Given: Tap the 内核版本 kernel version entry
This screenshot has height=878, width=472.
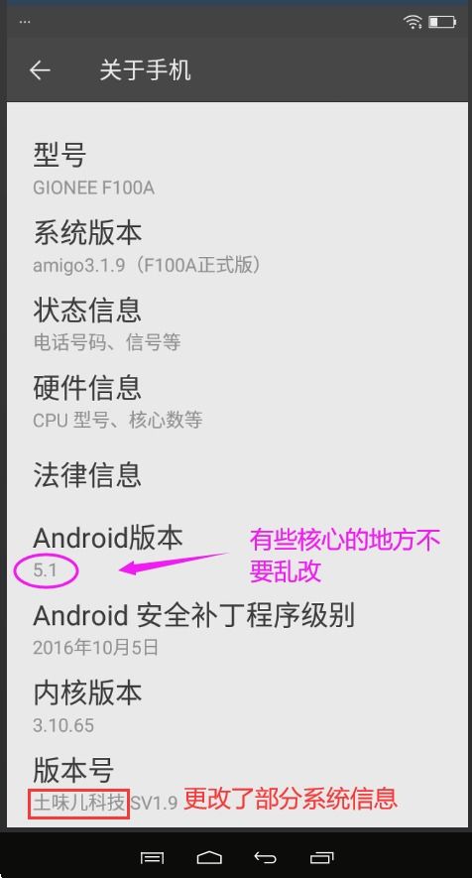Looking at the screenshot, I should click(237, 706).
